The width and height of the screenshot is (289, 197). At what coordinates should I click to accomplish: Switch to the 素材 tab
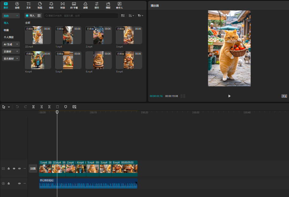6,5
